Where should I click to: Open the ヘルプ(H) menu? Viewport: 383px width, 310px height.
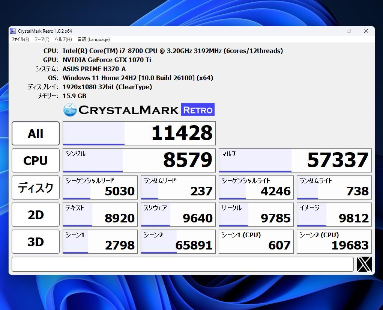(63, 39)
